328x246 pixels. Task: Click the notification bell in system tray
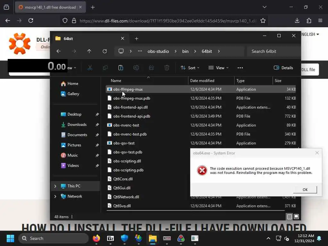coord(319,238)
